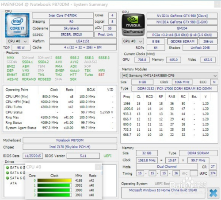This screenshot has width=221, height=200.
Task: Click the command rate 2T field
Action: click(x=213, y=167)
